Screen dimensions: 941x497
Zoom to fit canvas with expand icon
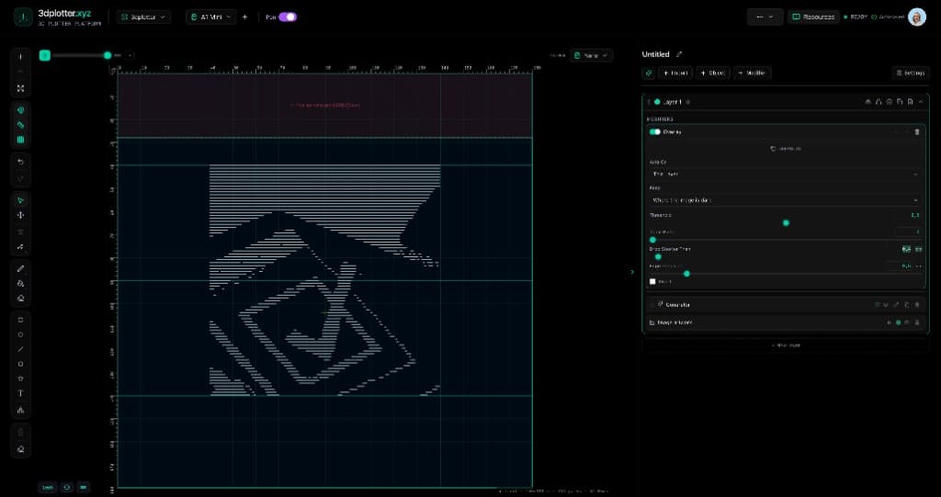(21, 88)
